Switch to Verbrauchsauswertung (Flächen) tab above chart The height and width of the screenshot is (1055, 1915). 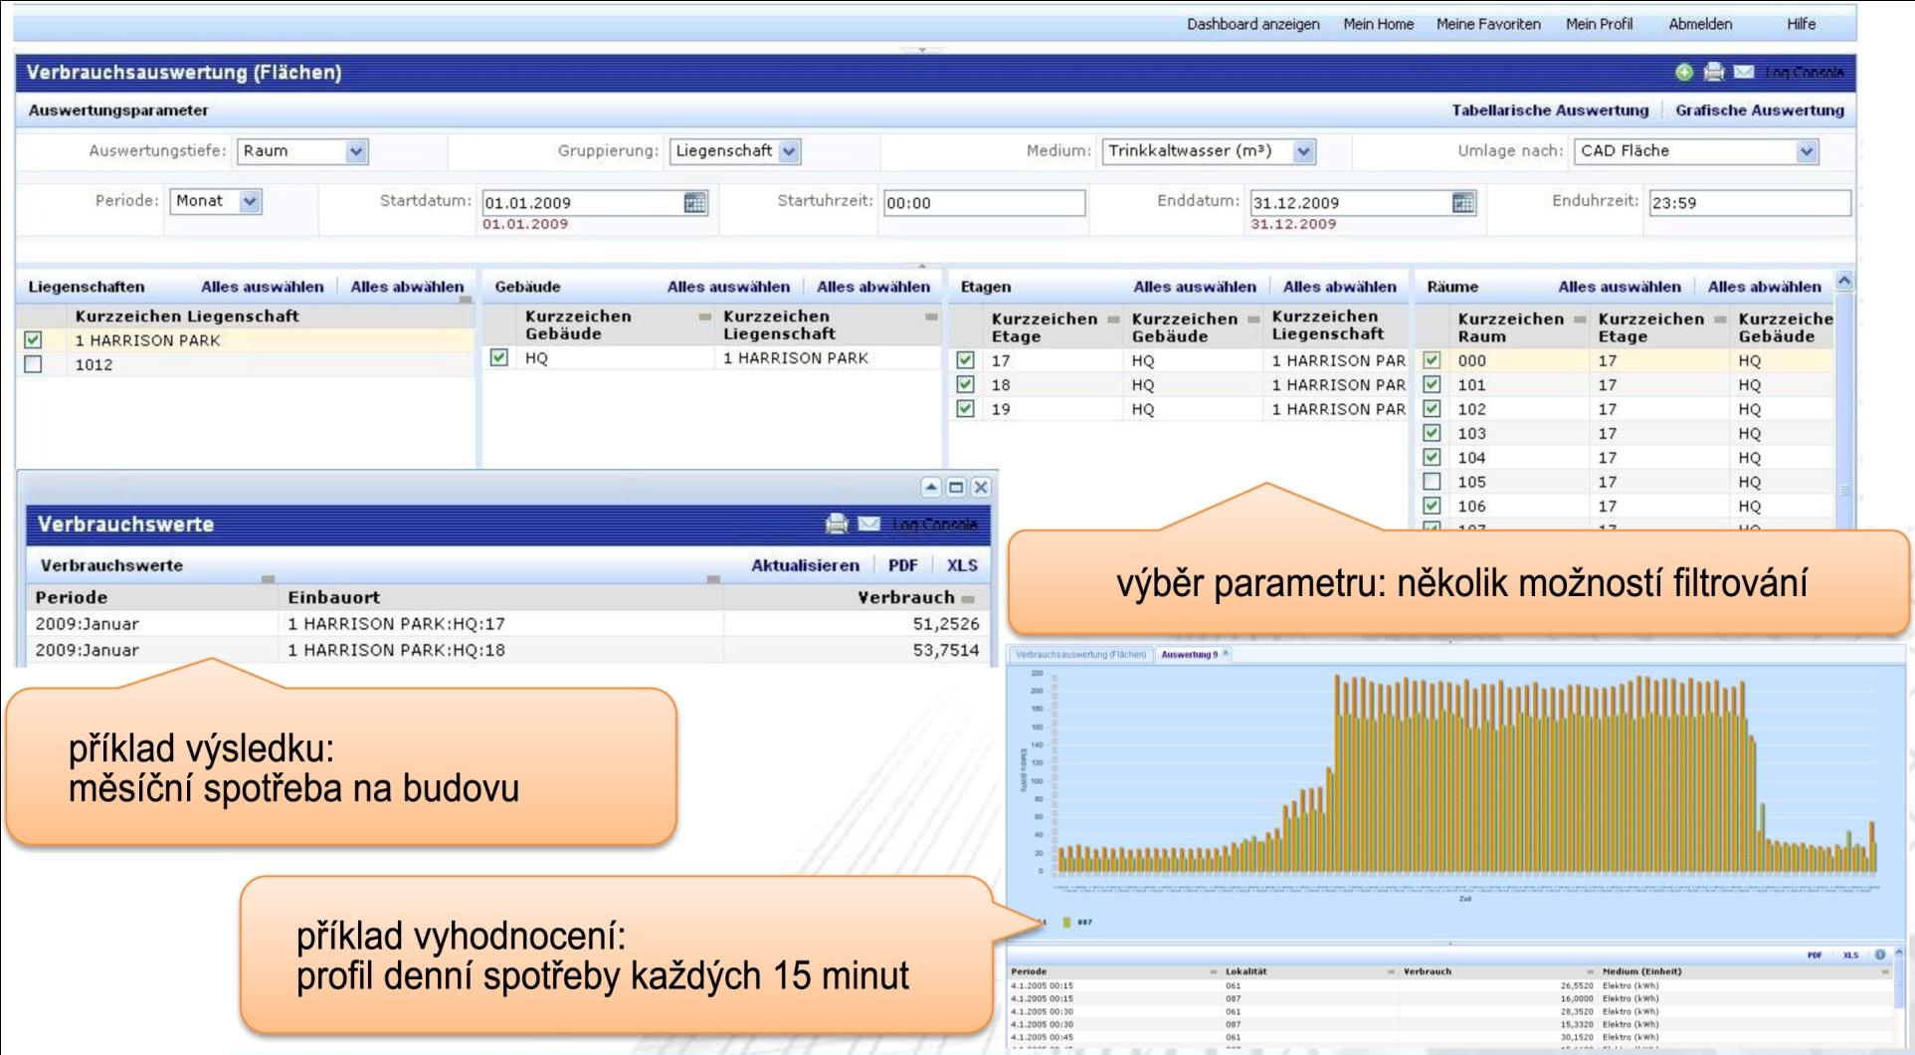coord(1080,654)
